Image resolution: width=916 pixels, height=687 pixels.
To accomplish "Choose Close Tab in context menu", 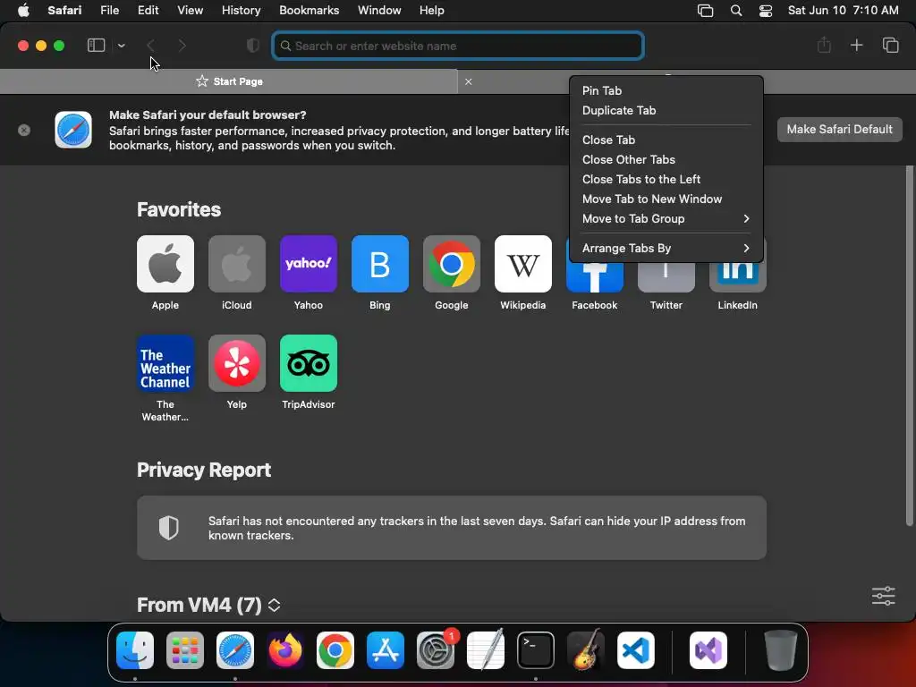I will (x=666, y=140).
